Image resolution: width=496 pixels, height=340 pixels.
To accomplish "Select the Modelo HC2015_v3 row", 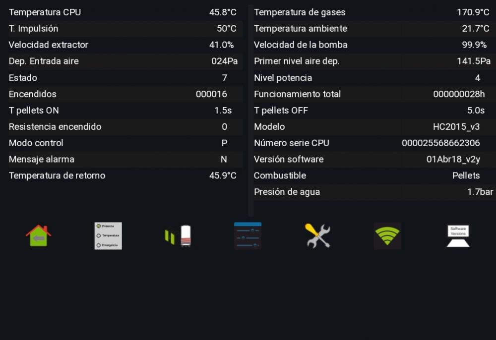I will click(x=374, y=127).
